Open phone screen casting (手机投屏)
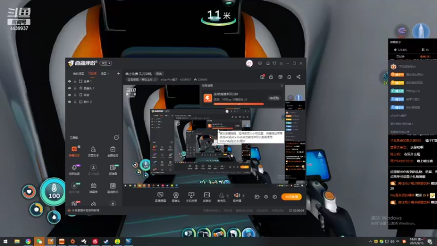The width and height of the screenshot is (437, 246). click(x=191, y=197)
